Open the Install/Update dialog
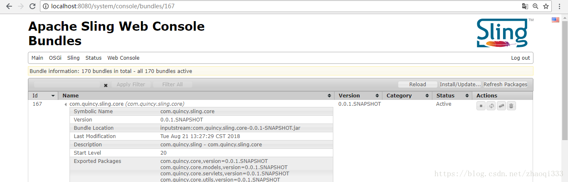Image resolution: width=568 pixels, height=182 pixels. tap(460, 85)
